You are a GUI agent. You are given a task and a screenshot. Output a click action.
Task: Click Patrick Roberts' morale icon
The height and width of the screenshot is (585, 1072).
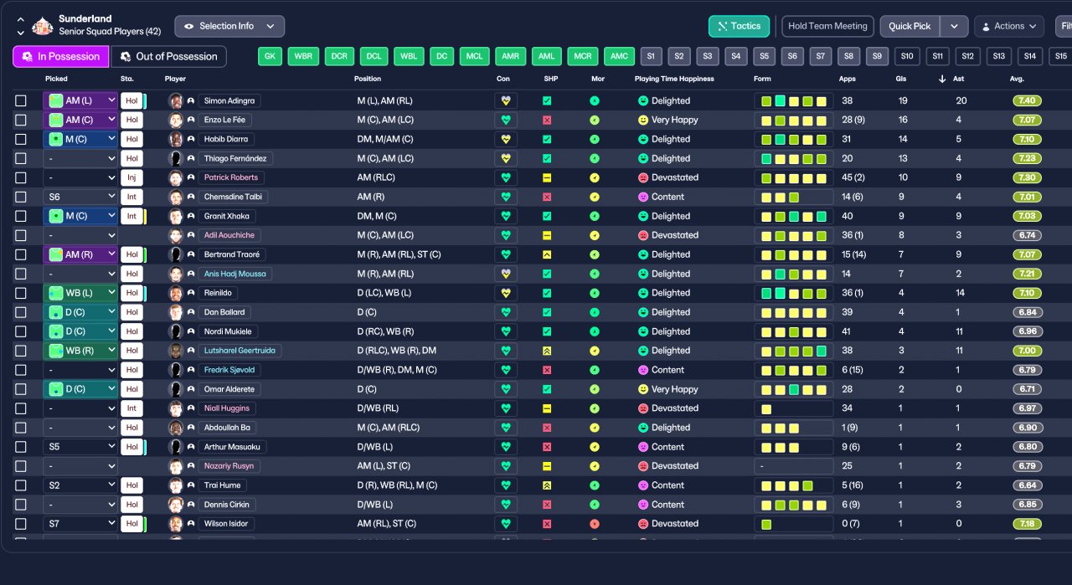[595, 177]
